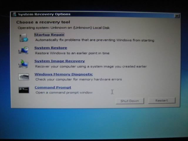Click the System Recovery Options title bar text
188x141 pixels.
(44, 14)
